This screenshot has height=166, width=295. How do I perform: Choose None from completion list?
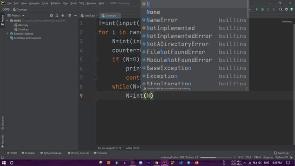pos(195,12)
